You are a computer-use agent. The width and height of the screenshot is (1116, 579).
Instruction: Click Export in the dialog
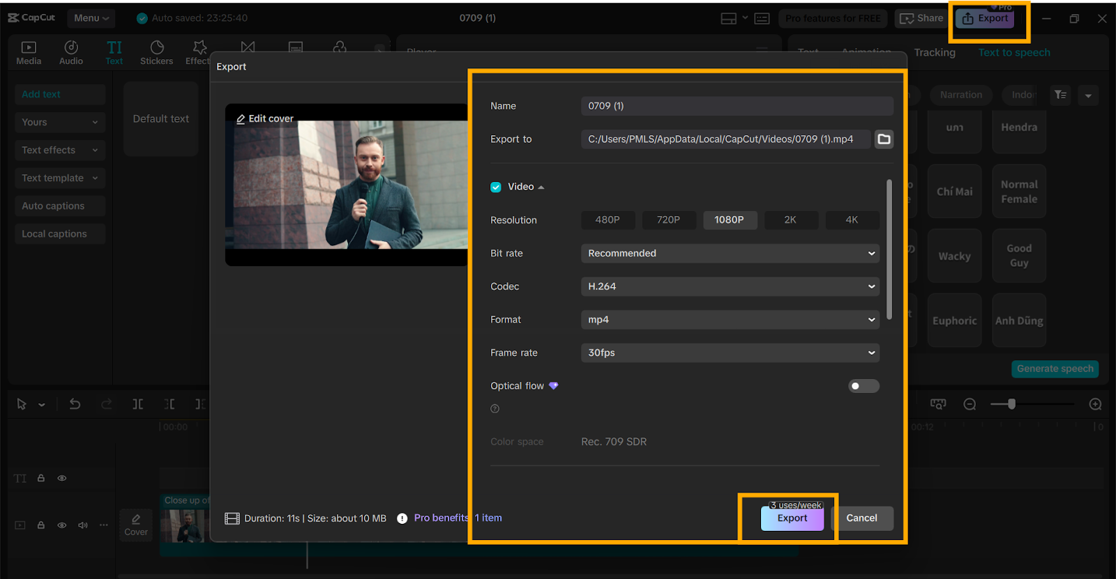pos(792,518)
